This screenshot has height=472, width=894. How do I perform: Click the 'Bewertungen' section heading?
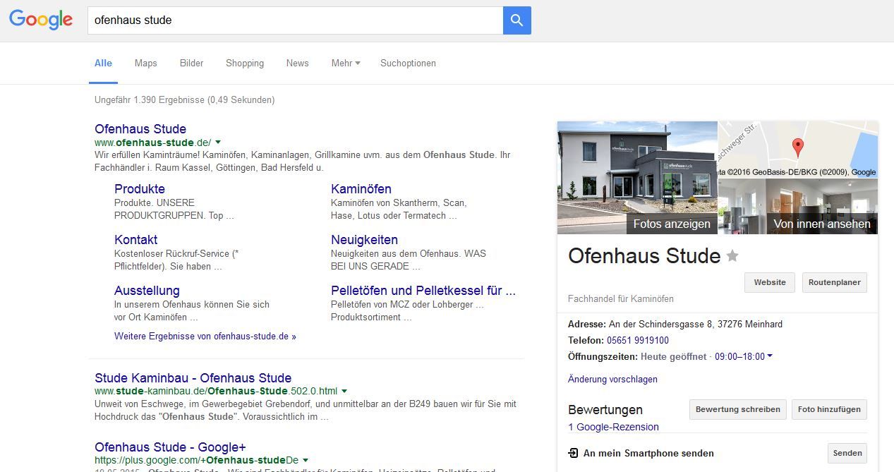[605, 410]
